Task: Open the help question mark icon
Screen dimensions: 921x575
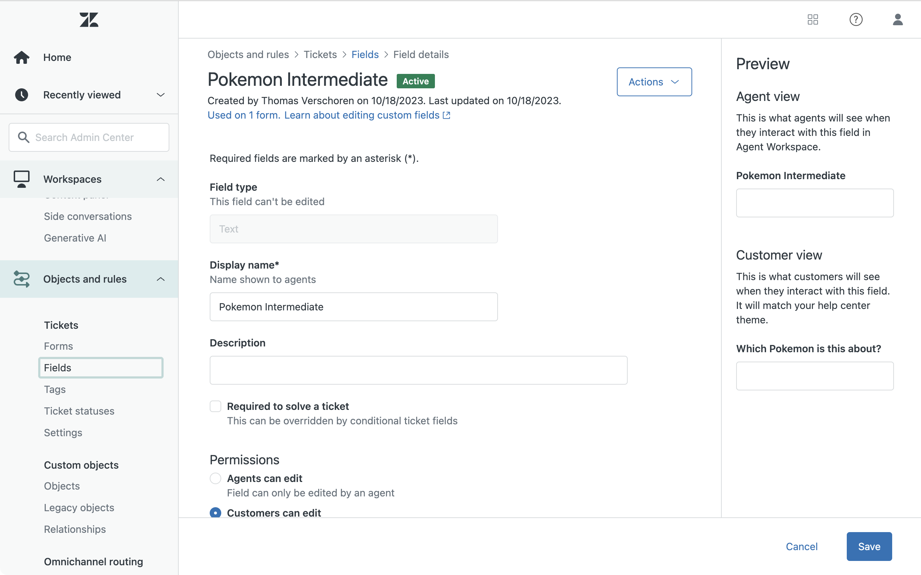Action: pyautogui.click(x=856, y=19)
